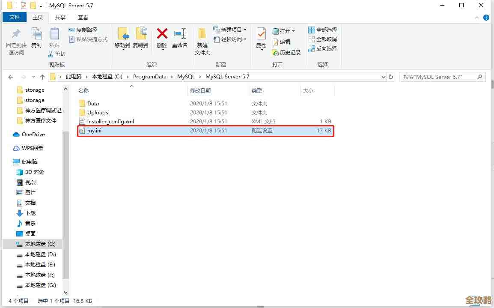
Task: Click the 复制路径 (Copy path) icon
Action: (71, 30)
